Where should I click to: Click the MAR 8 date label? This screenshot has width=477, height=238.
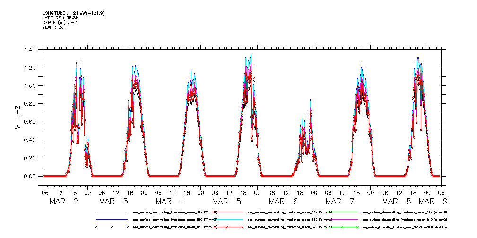pos(397,201)
